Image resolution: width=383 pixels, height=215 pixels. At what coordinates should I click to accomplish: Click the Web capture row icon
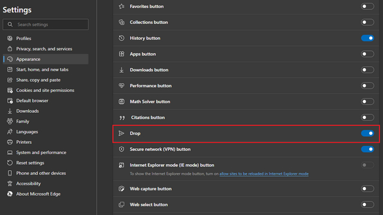121,189
